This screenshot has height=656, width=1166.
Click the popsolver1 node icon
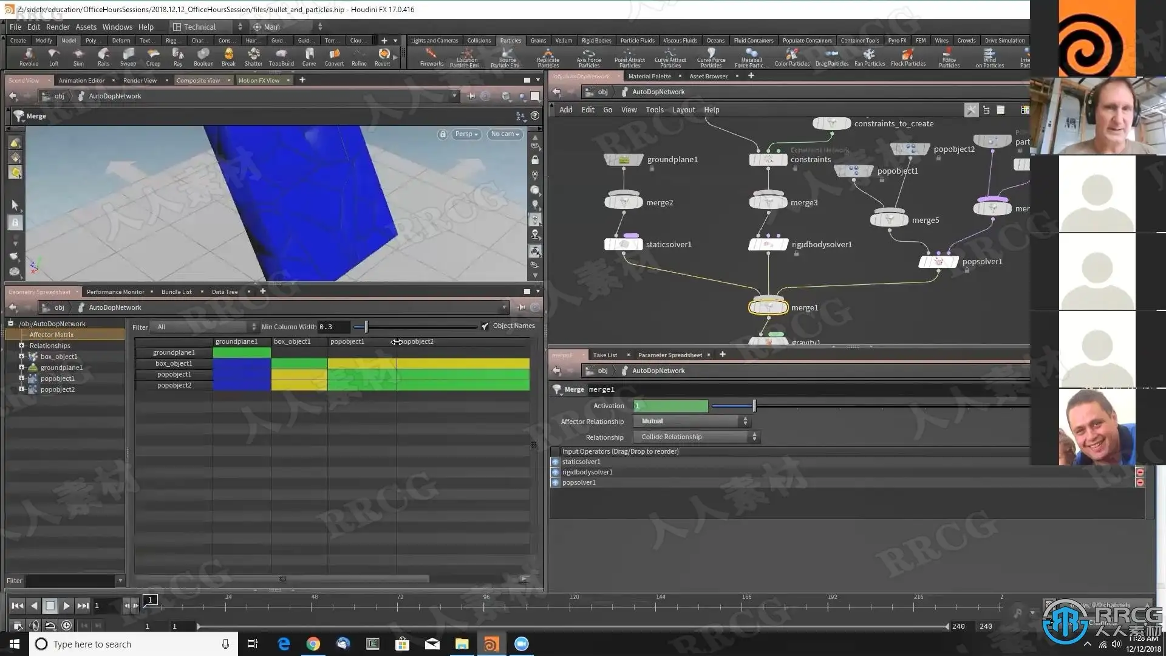point(938,262)
